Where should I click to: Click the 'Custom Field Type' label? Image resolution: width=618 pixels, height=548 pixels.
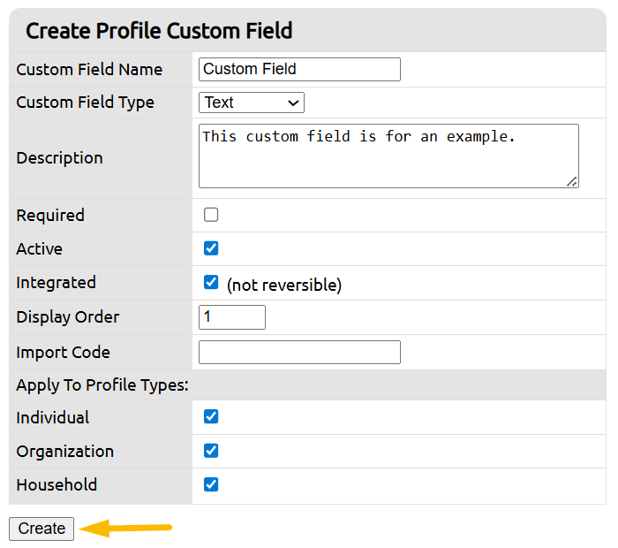point(85,103)
